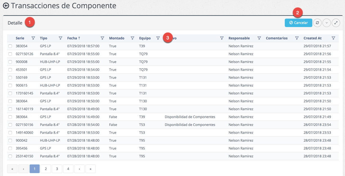
Task: Select page 3 in pagination
Action: (x=57, y=169)
